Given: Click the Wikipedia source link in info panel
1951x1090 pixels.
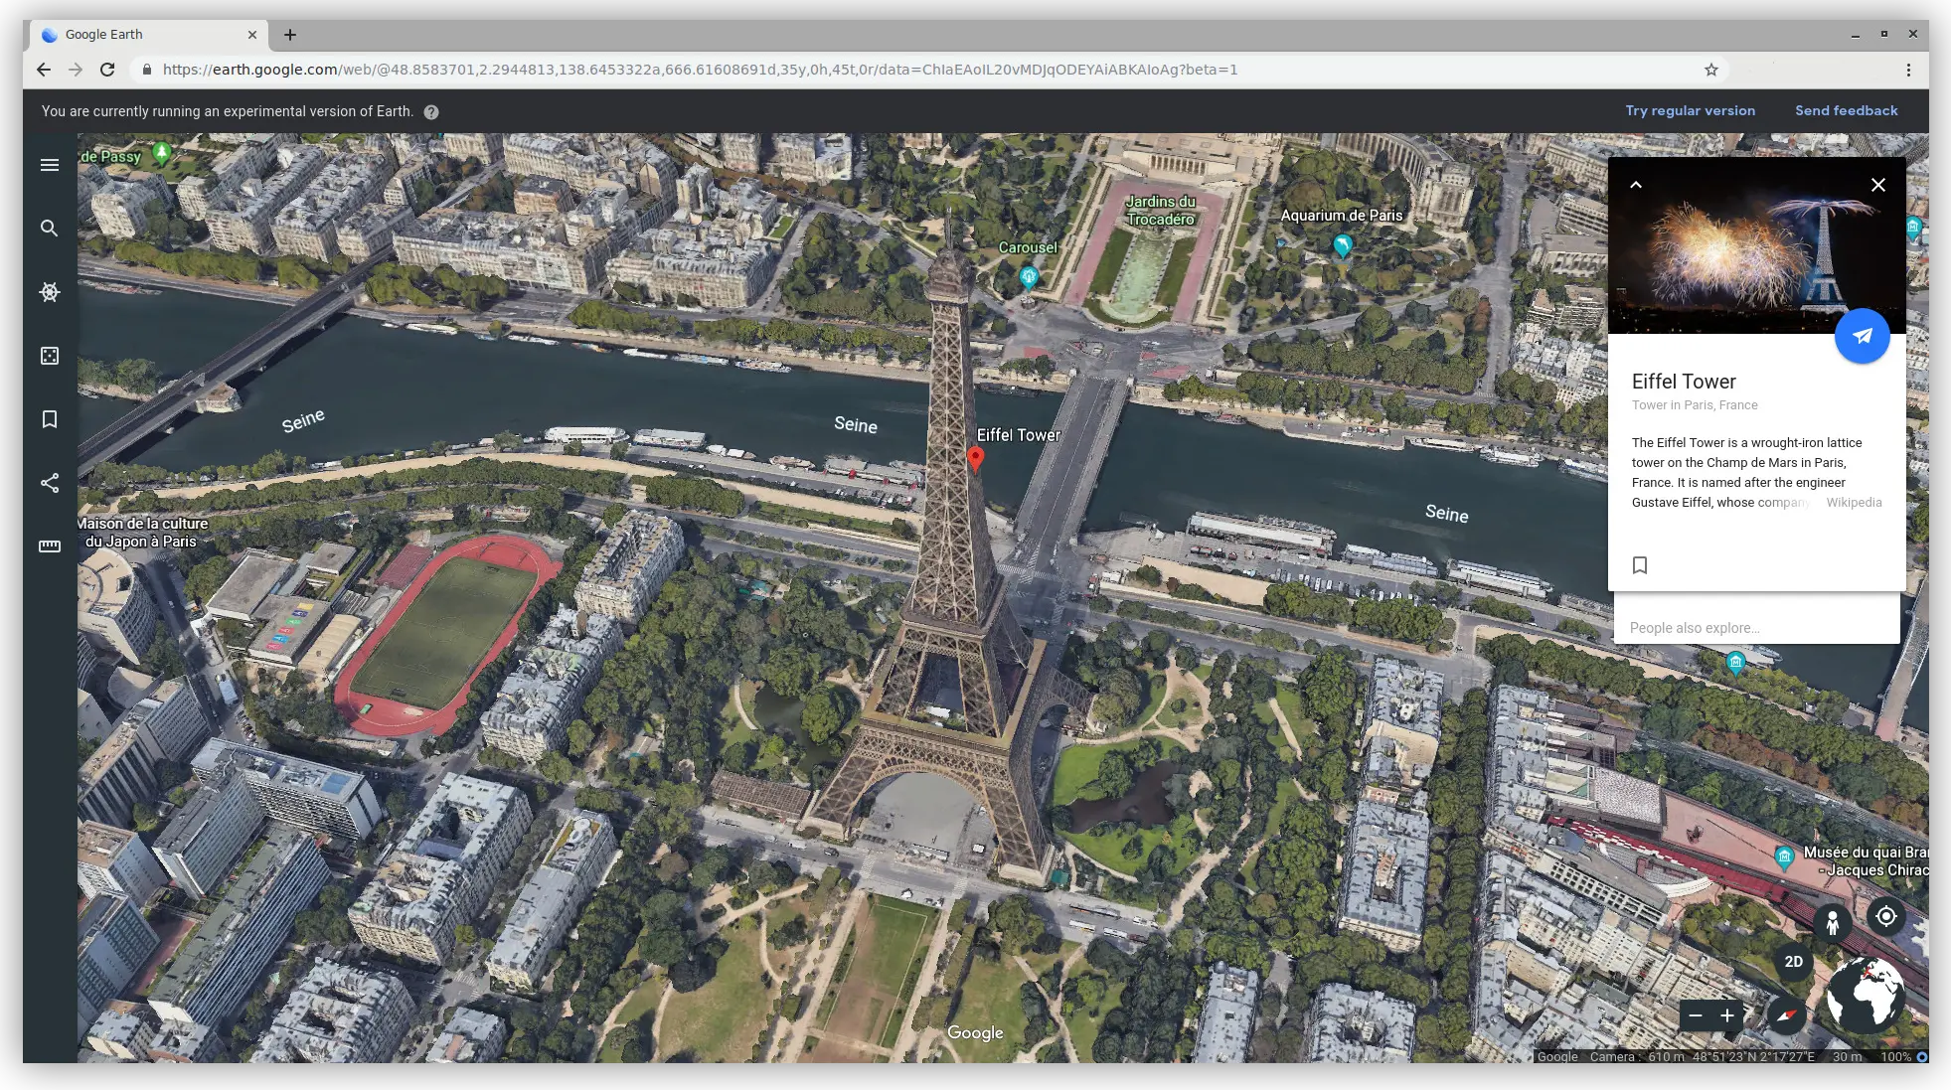Looking at the screenshot, I should tap(1855, 501).
